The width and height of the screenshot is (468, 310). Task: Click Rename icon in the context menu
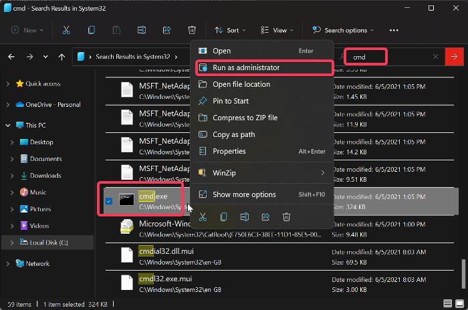245,217
